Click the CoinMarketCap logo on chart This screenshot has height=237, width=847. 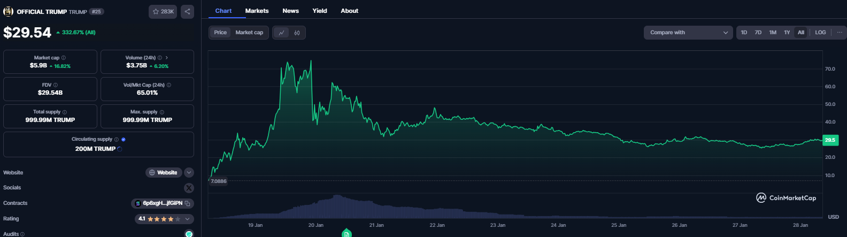point(786,198)
